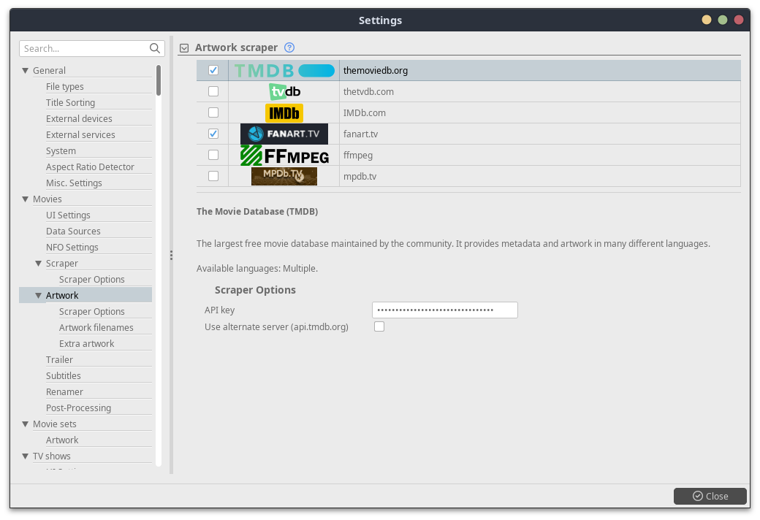Open the Artwork scraper help icon
This screenshot has height=520, width=760.
(x=289, y=47)
